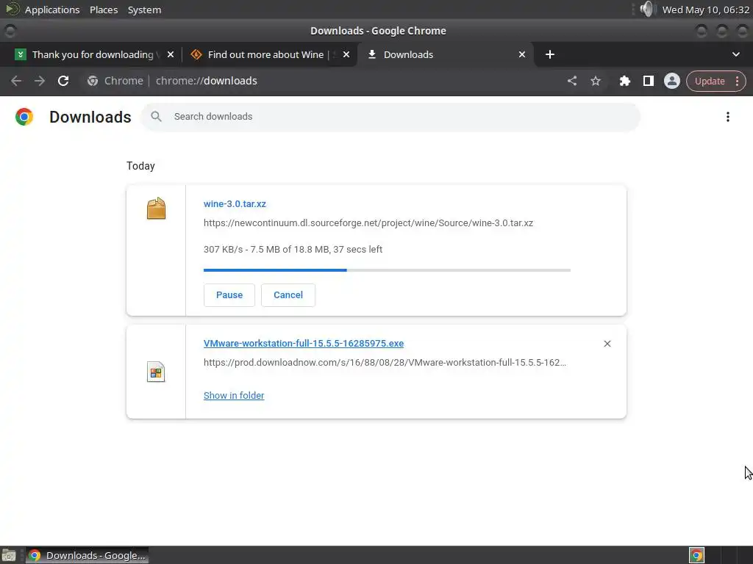
Task: Open the Places menu
Action: [x=104, y=10]
